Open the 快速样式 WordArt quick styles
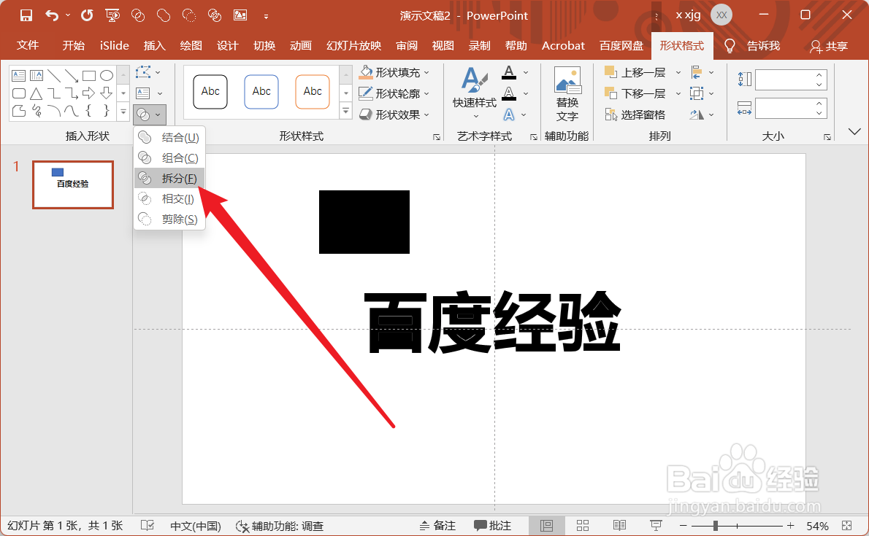Viewport: 869px width, 536px height. (x=475, y=93)
